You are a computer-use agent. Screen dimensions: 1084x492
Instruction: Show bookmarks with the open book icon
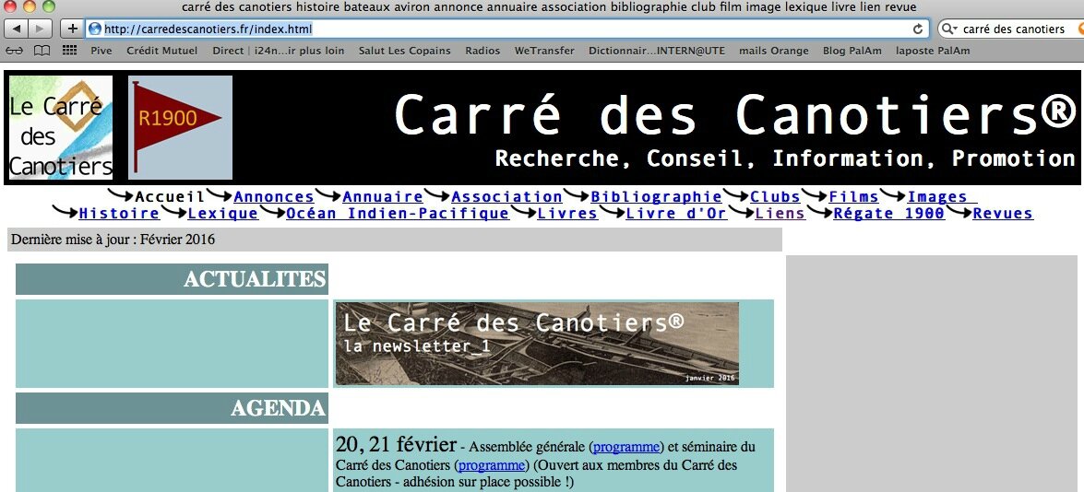(x=42, y=51)
